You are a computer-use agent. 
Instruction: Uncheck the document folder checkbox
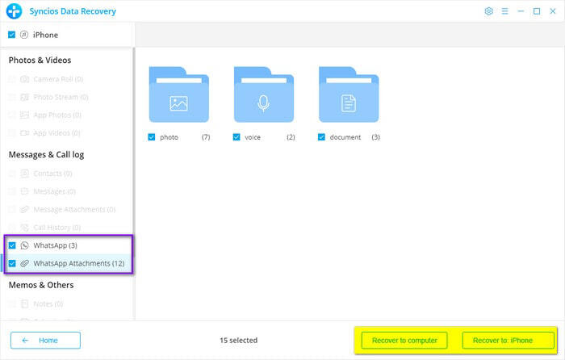click(x=322, y=137)
